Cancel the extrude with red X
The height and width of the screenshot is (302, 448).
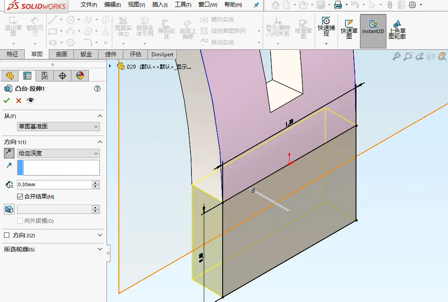pos(18,100)
